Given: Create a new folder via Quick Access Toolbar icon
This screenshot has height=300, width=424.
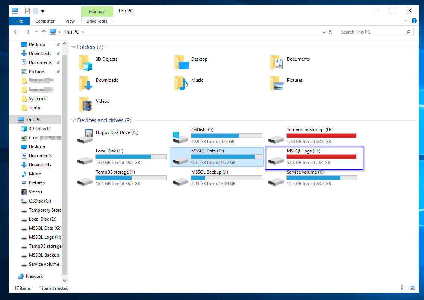Looking at the screenshot, I should point(36,11).
